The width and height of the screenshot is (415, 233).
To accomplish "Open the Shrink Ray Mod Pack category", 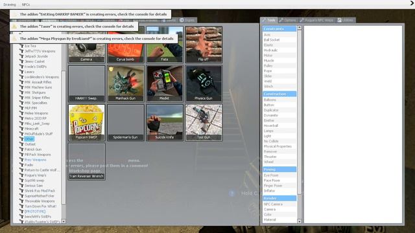I will click(x=40, y=190).
